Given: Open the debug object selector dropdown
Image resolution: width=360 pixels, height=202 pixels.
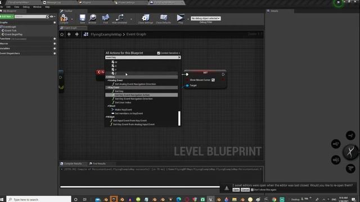Looking at the screenshot, I should coord(206,19).
